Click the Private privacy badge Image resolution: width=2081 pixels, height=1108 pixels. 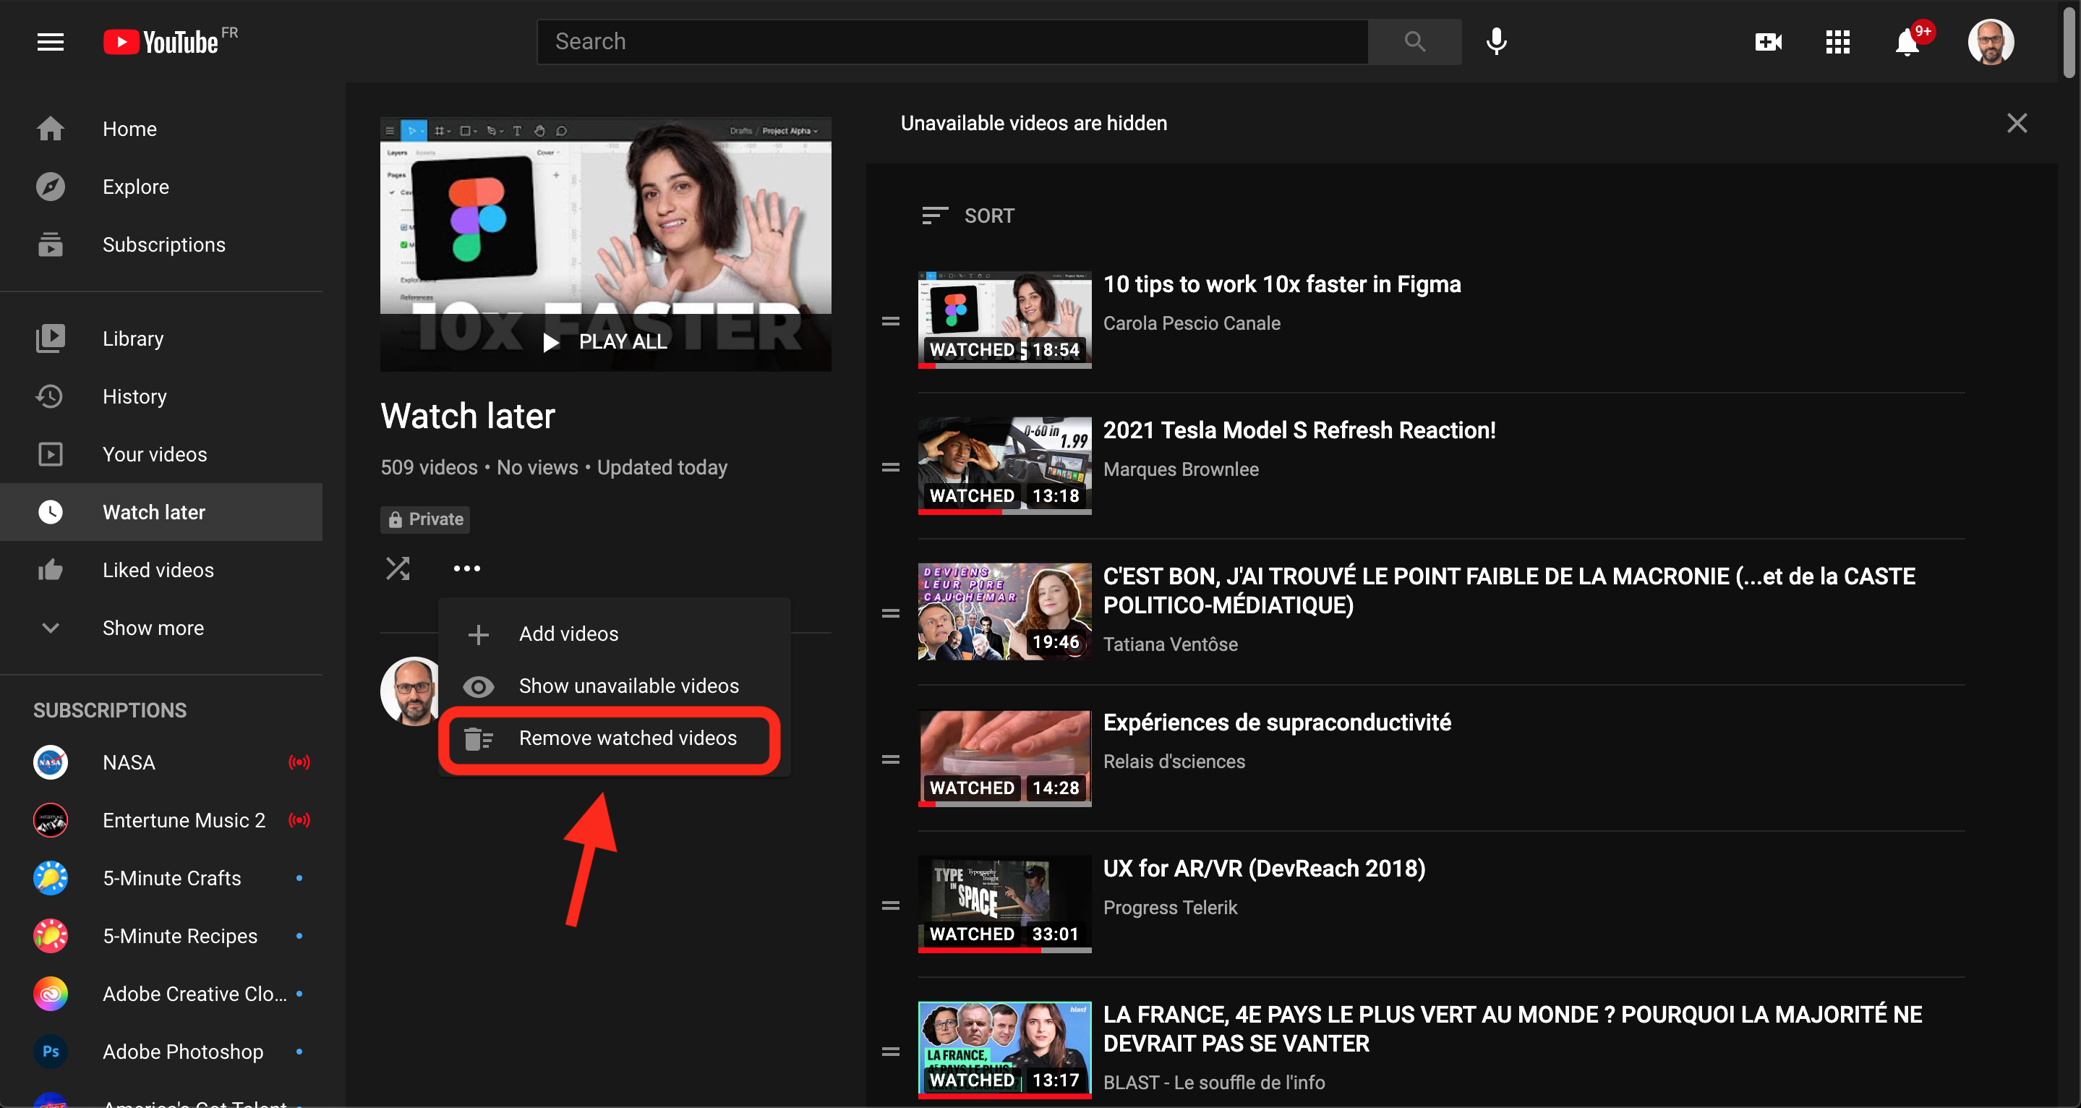[x=425, y=519]
